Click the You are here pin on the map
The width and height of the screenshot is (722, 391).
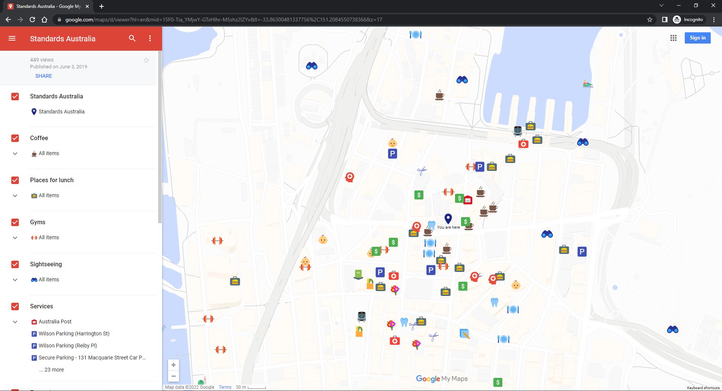pyautogui.click(x=448, y=219)
